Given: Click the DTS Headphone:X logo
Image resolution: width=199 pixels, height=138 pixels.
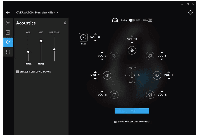Looking at the screenshot, I should [148, 20].
